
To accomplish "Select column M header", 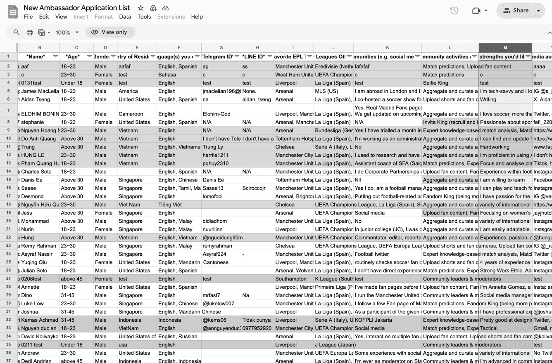I will point(505,48).
